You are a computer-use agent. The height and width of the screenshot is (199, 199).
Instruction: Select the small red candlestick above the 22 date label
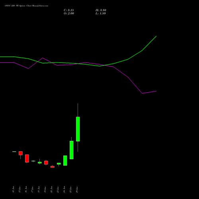53,167
